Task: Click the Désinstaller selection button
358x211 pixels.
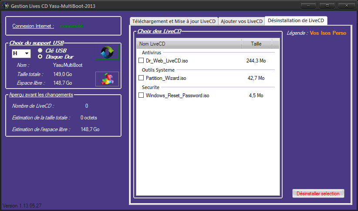Action: 318,194
